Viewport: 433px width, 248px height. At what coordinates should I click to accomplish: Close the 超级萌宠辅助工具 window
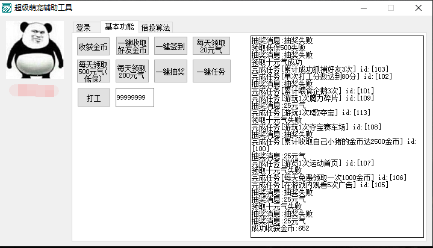[x=418, y=8]
